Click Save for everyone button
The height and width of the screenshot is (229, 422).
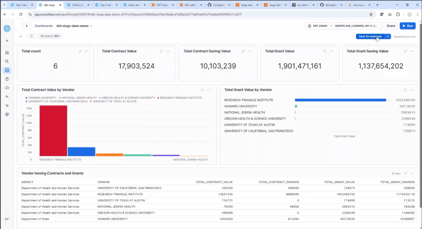(370, 36)
